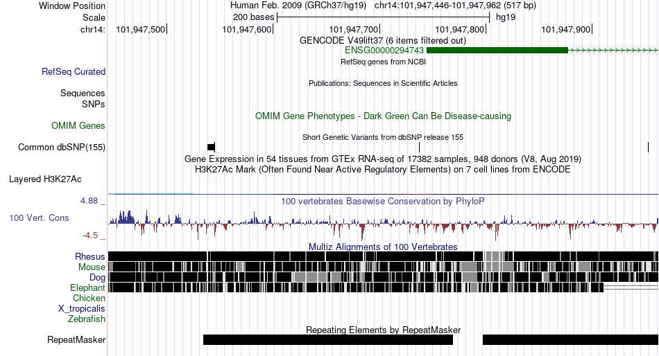The image size is (659, 356).
Task: Click the Zebrafish alignment row label
Action: coord(87,319)
